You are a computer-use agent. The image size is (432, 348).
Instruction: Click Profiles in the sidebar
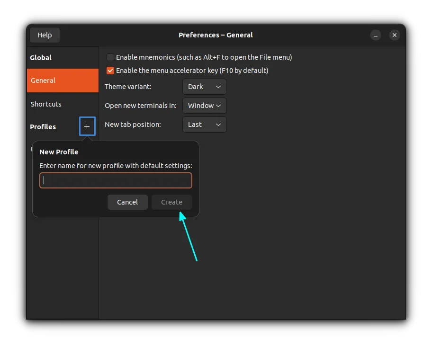[43, 126]
